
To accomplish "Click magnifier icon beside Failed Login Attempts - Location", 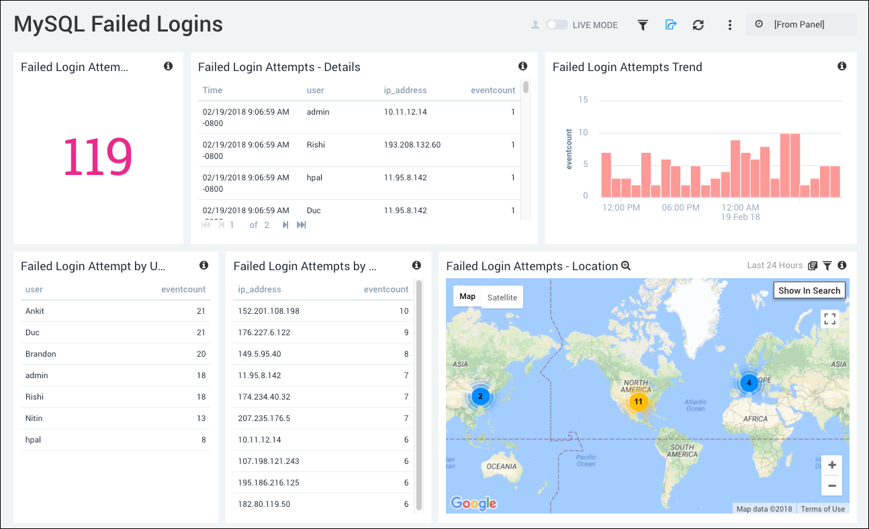I will tap(626, 266).
